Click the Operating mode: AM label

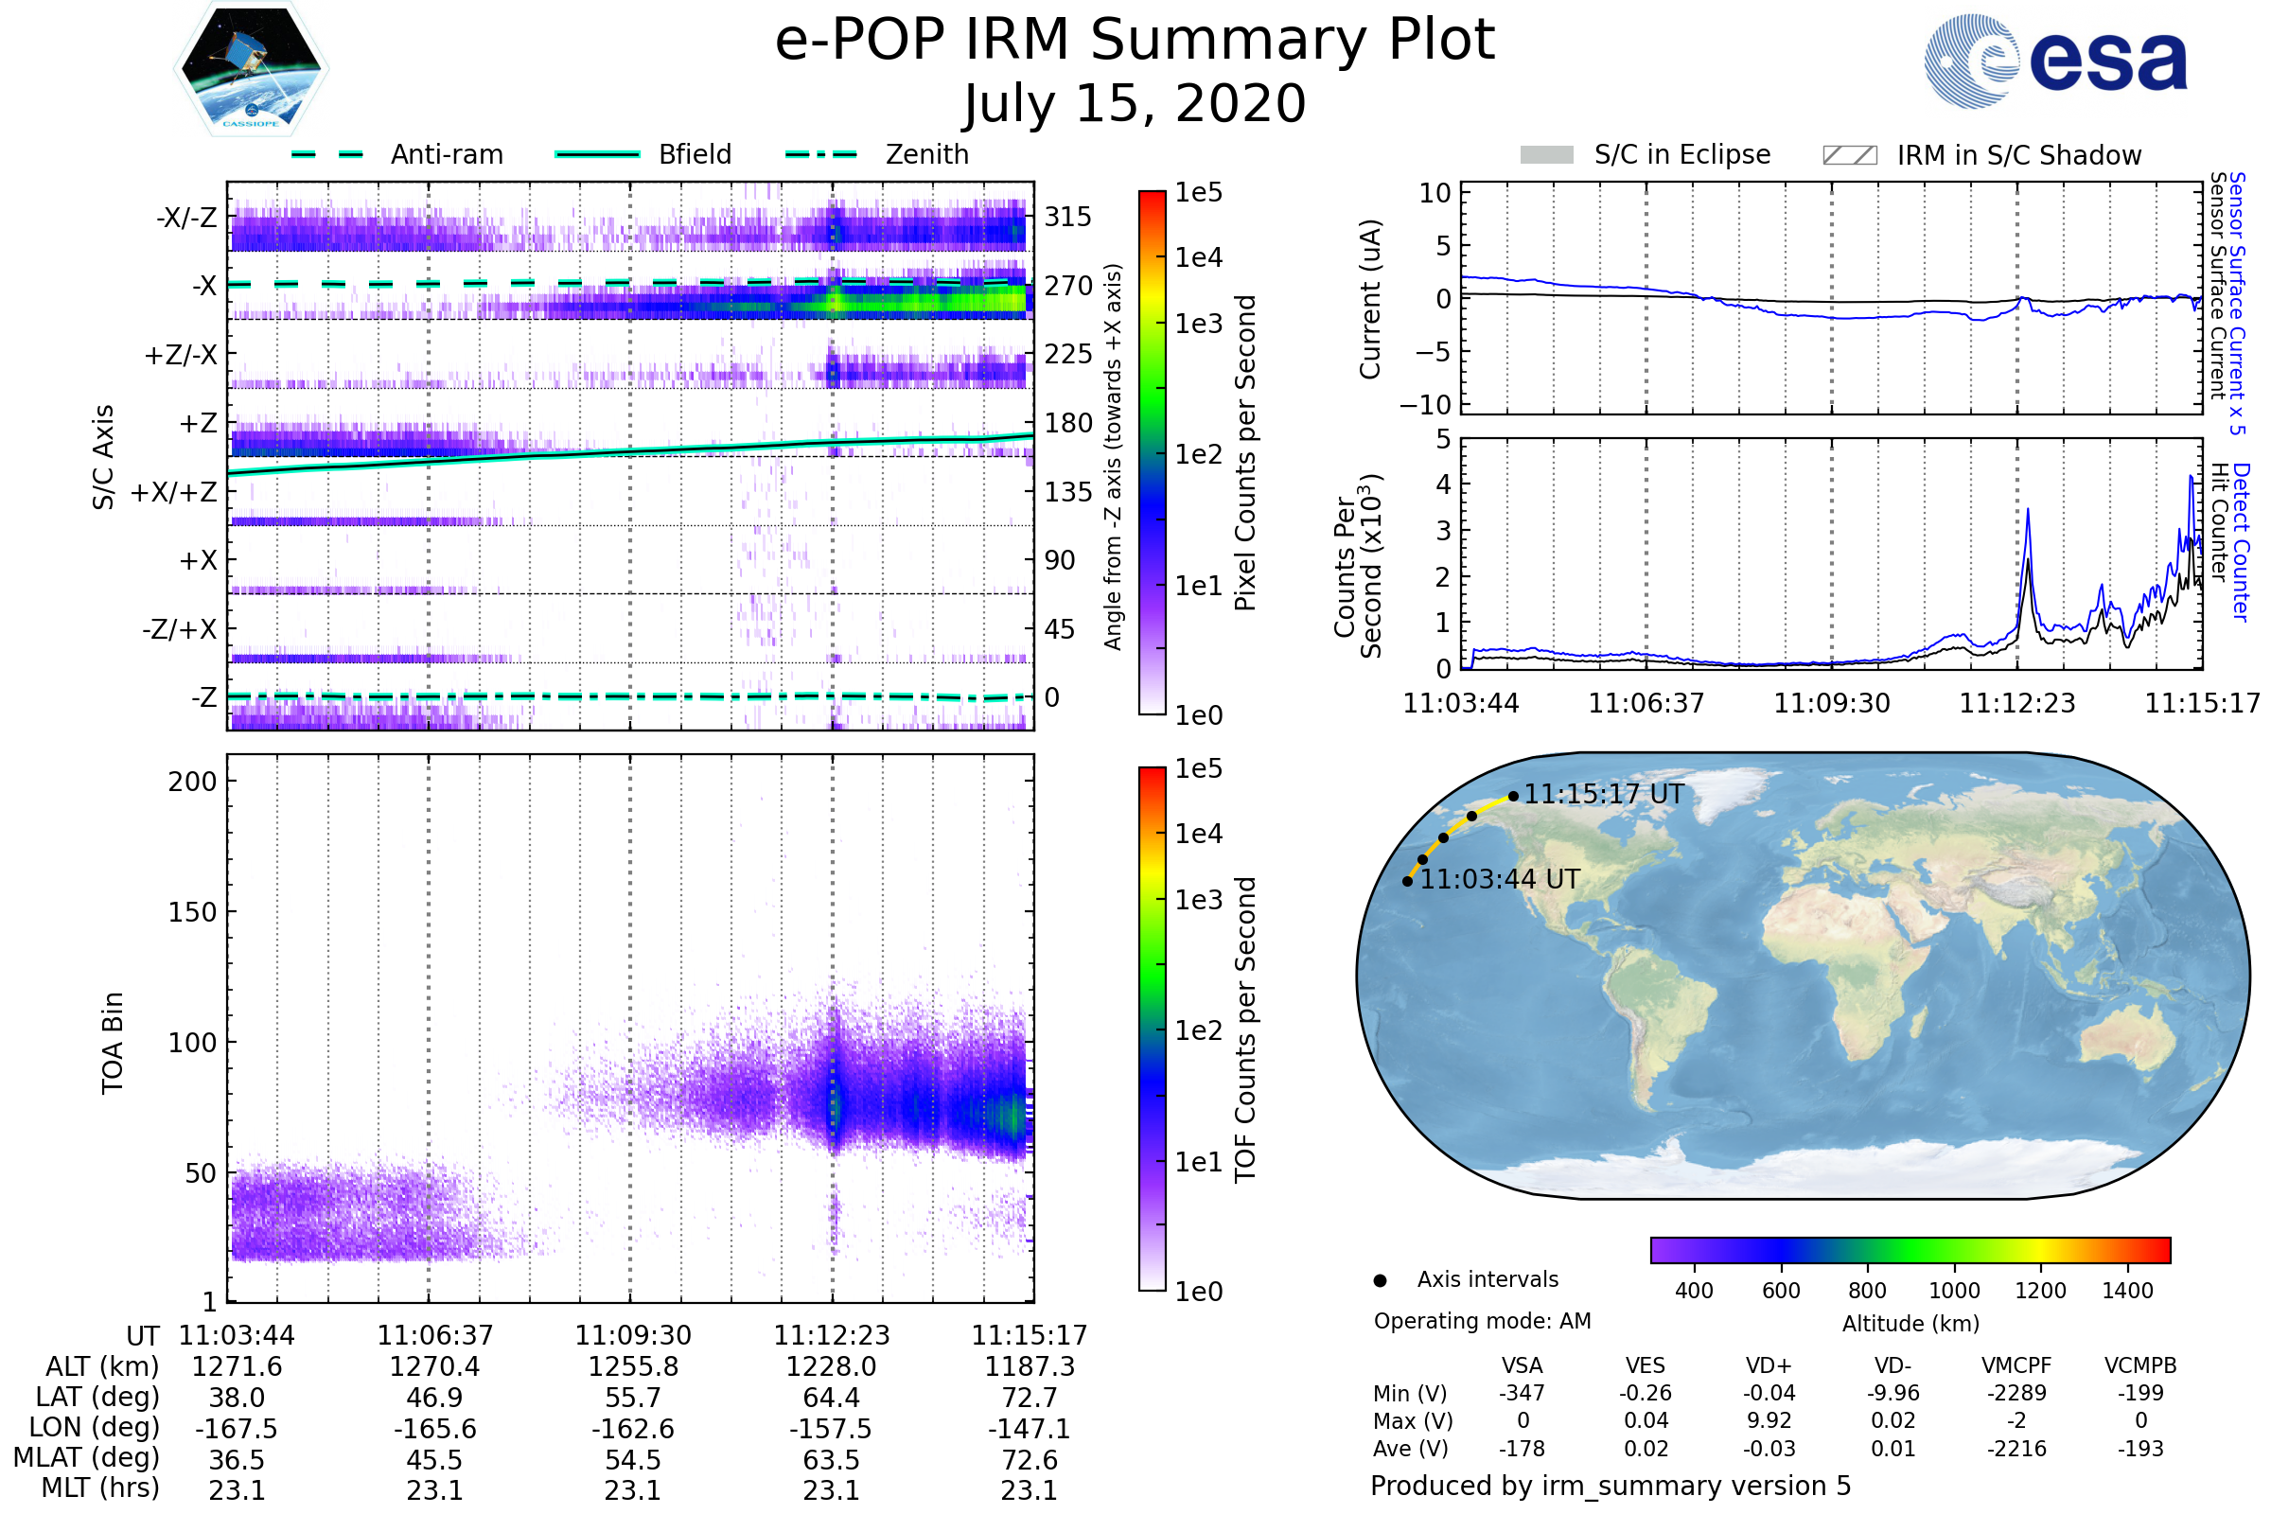(x=1482, y=1321)
